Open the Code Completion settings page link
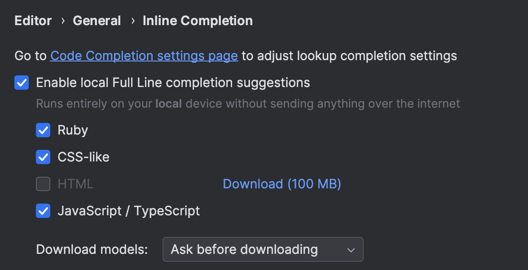Viewport: 528px width, 270px height. coord(144,56)
